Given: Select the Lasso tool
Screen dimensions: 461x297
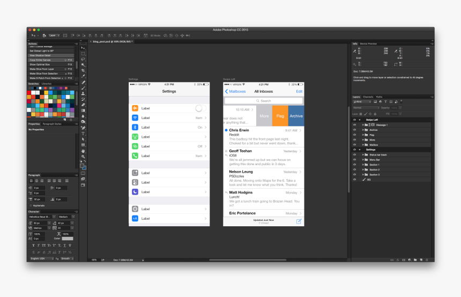Looking at the screenshot, I should pyautogui.click(x=83, y=60).
